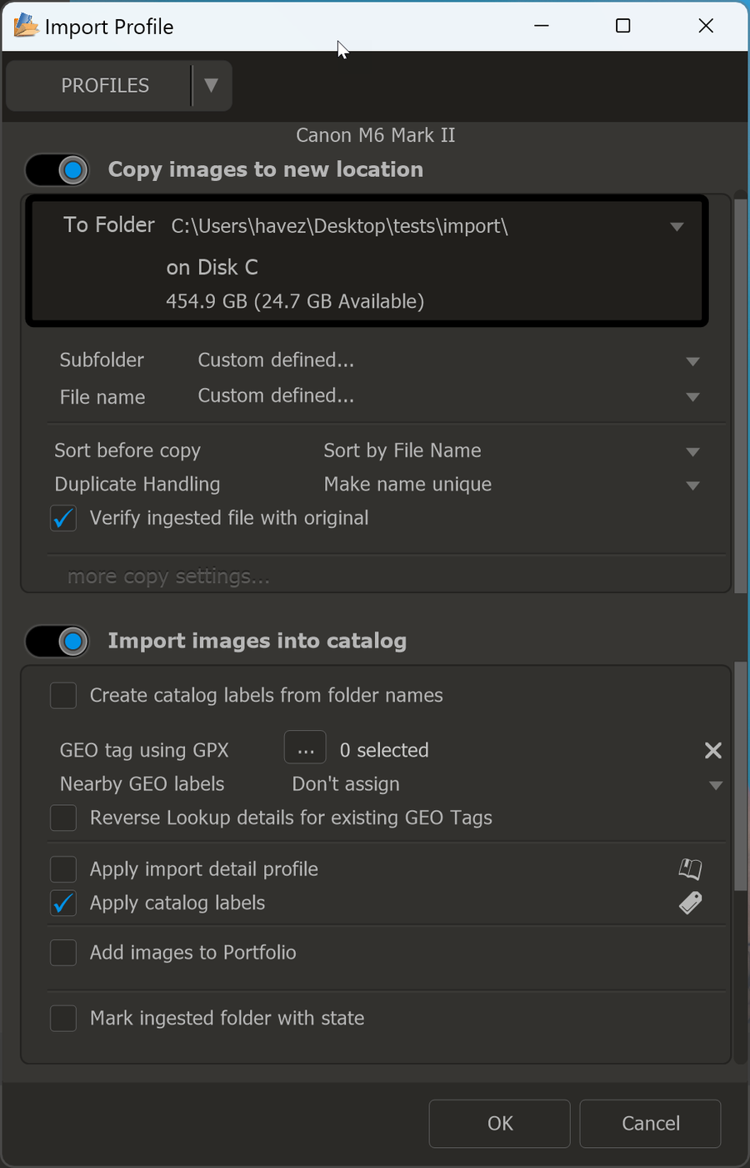The image size is (750, 1168).
Task: Click the Cancel button
Action: click(651, 1123)
